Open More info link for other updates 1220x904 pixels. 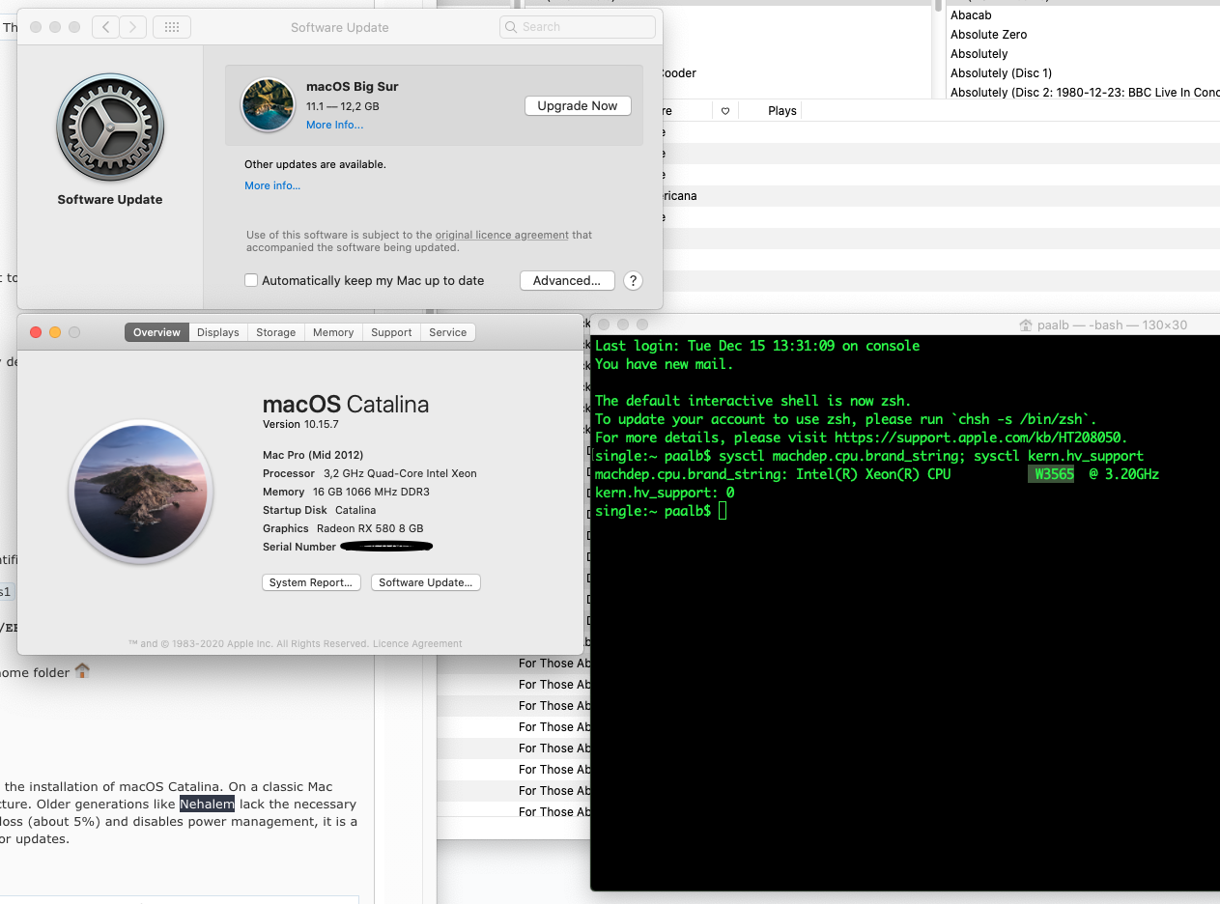click(x=272, y=185)
